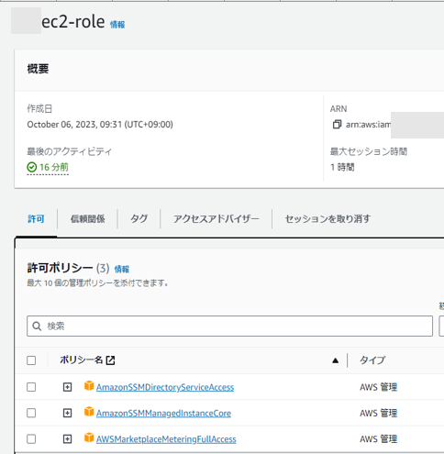
Task: Select the 許可 tab
Action: click(x=36, y=219)
